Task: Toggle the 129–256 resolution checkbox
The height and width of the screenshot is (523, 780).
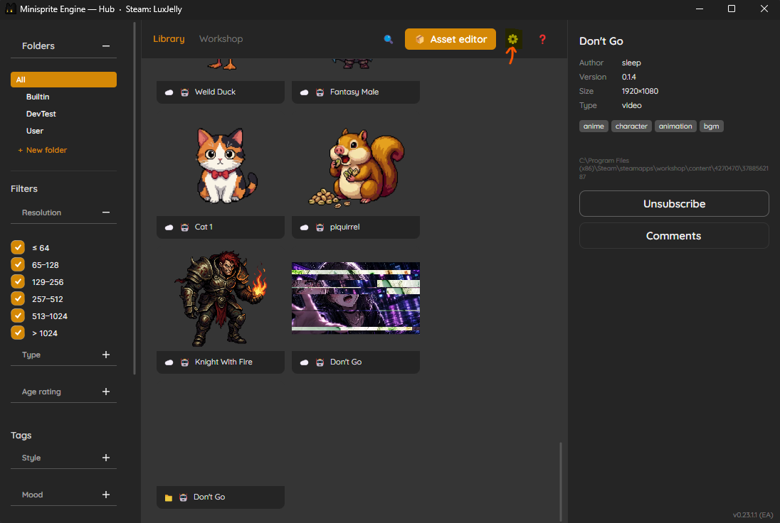Action: (18, 281)
